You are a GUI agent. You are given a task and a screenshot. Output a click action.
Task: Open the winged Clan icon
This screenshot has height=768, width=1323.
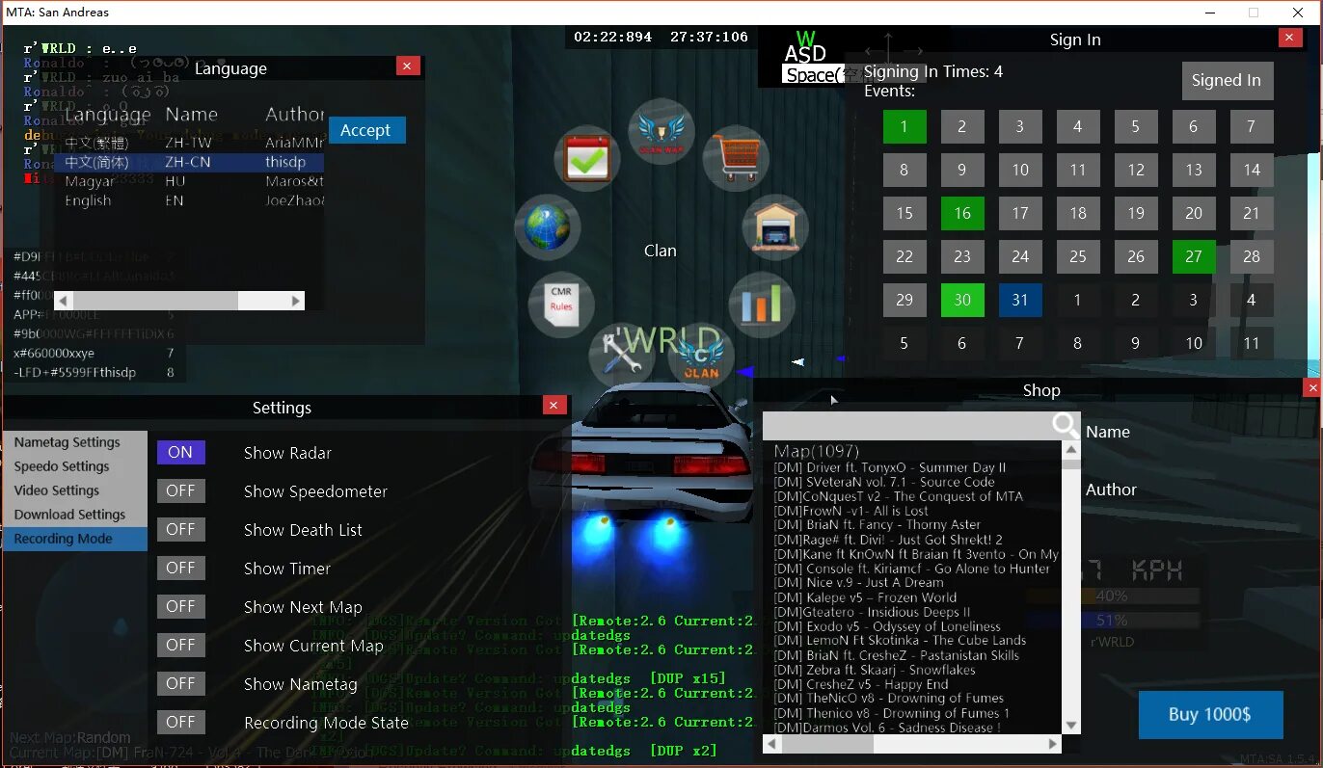(701, 356)
